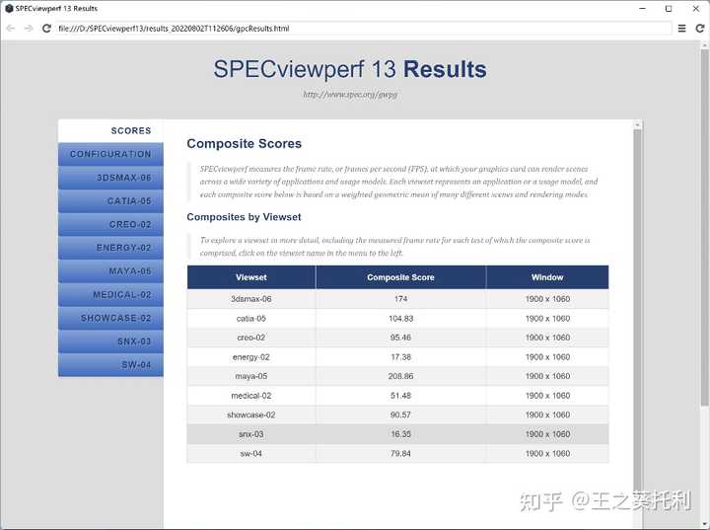The image size is (710, 530).
Task: Select the showcase-02 table cell
Action: coord(251,415)
